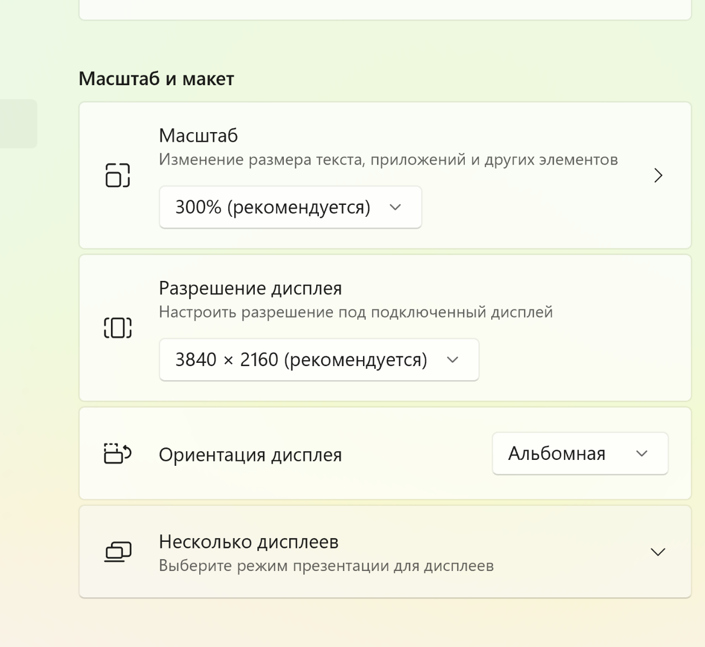Click the Масштаб row title
705x647 pixels.
click(x=198, y=135)
